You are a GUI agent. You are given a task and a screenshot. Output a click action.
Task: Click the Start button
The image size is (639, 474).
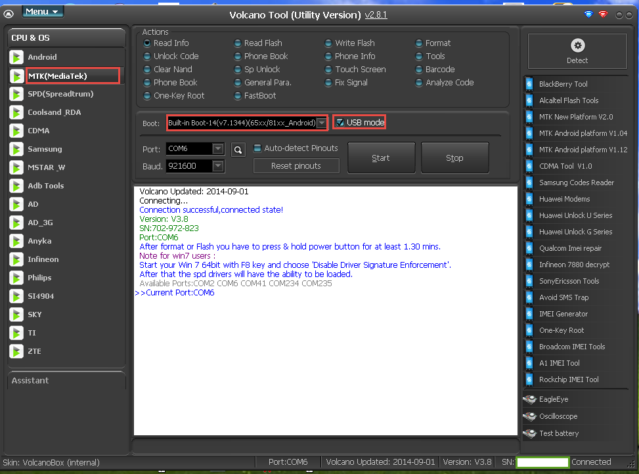pos(381,158)
